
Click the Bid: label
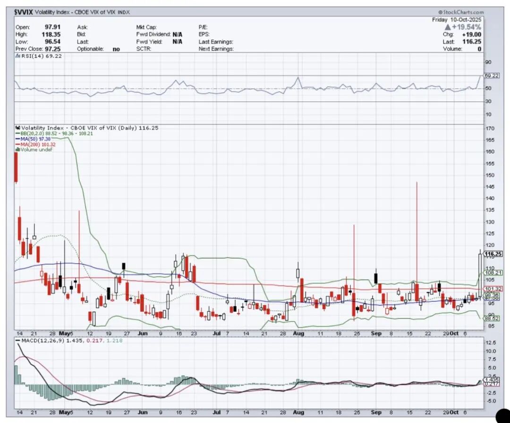point(81,34)
